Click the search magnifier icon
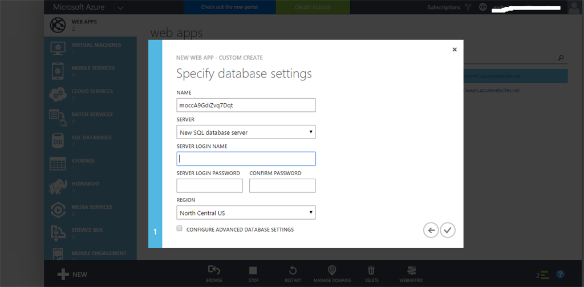This screenshot has height=287, width=584. click(561, 58)
